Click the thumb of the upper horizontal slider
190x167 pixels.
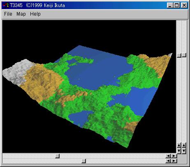(57, 156)
